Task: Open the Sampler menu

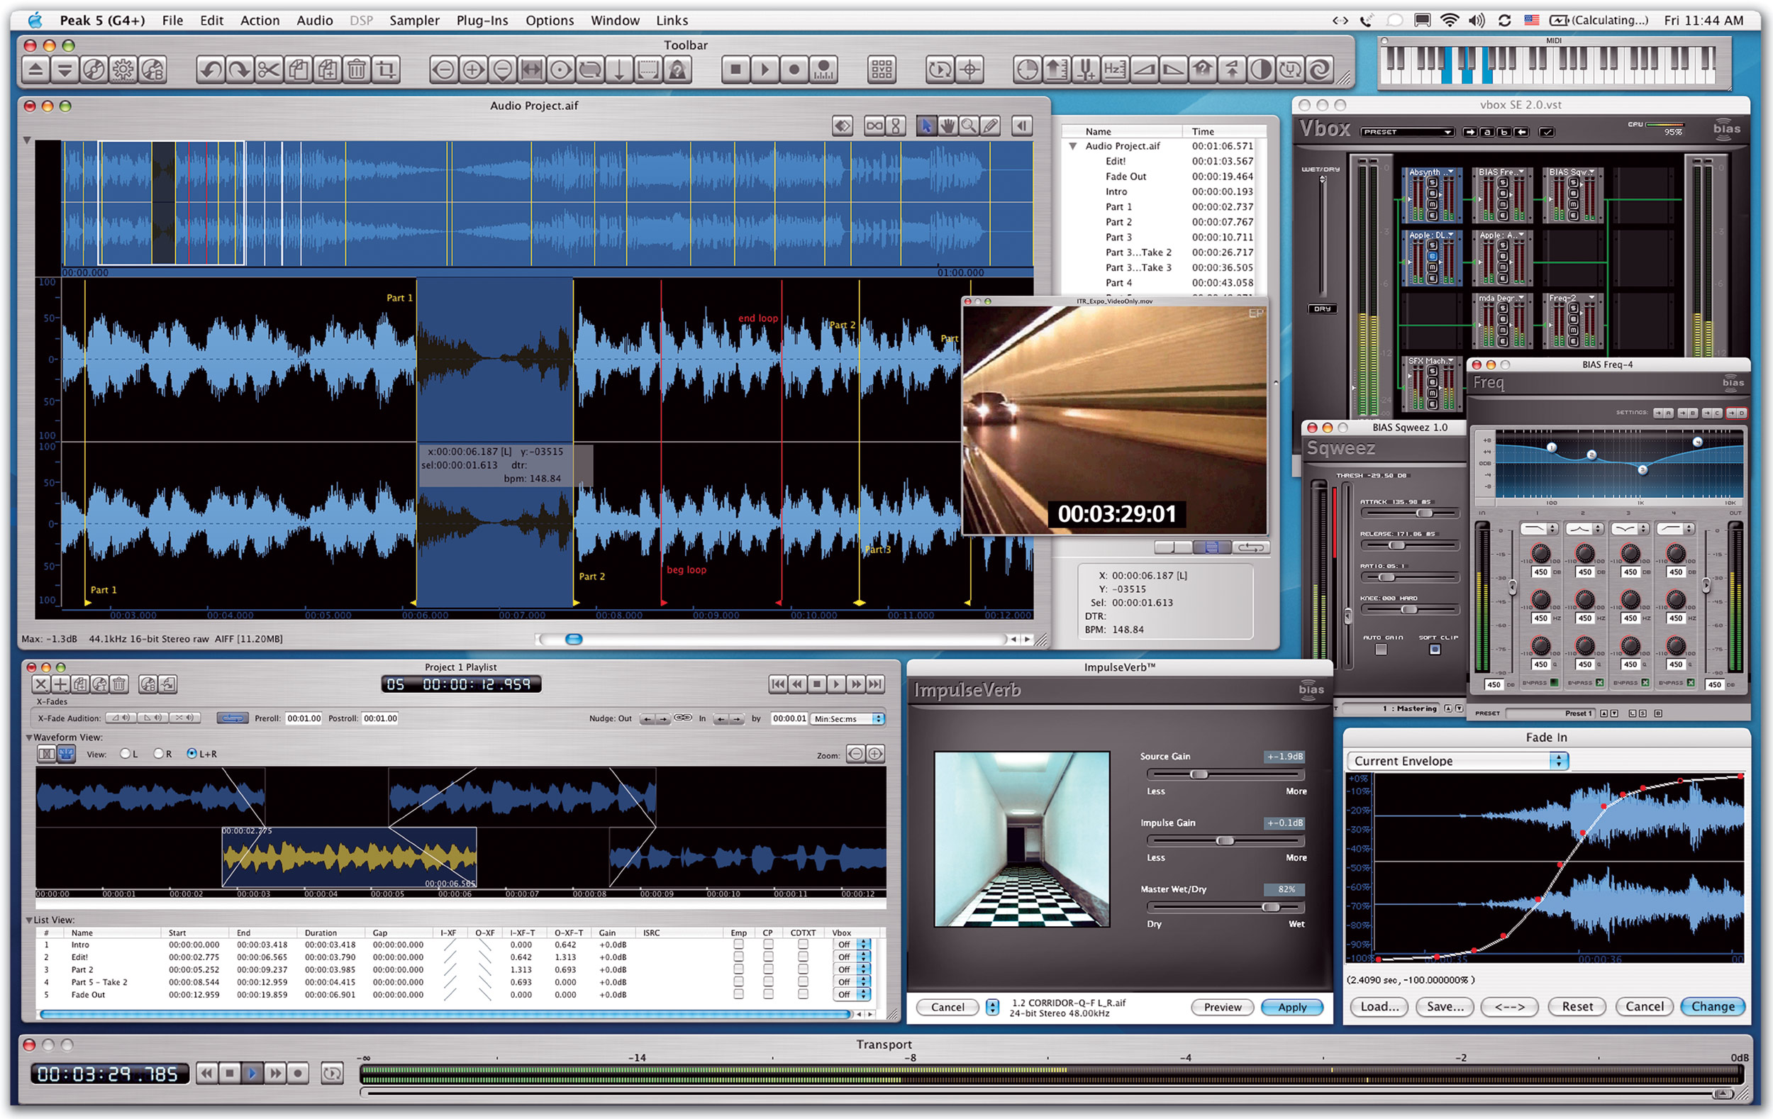Action: [415, 21]
